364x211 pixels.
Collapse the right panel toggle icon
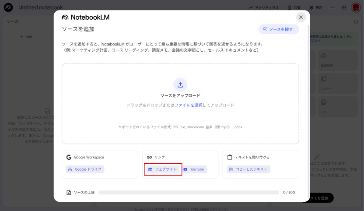[356, 21]
